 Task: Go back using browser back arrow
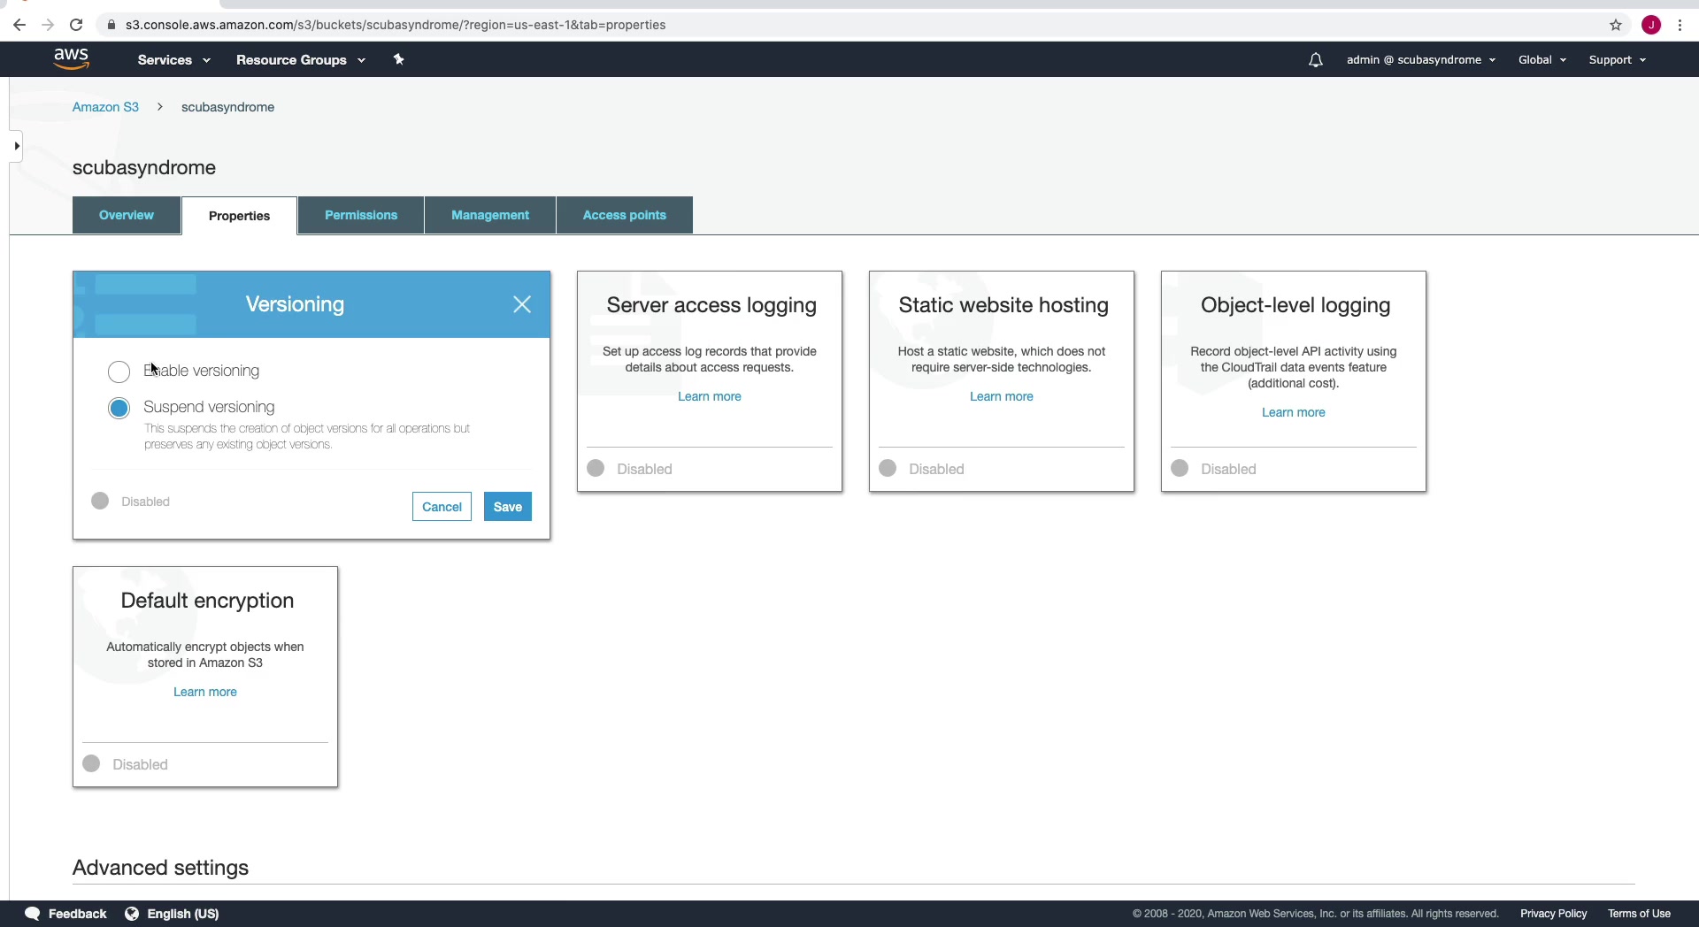(x=19, y=25)
